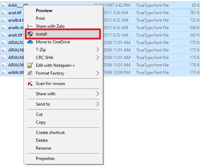200x166 pixels.
Task: Expand the CRC SHA submenu arrow
Action: coord(97,58)
